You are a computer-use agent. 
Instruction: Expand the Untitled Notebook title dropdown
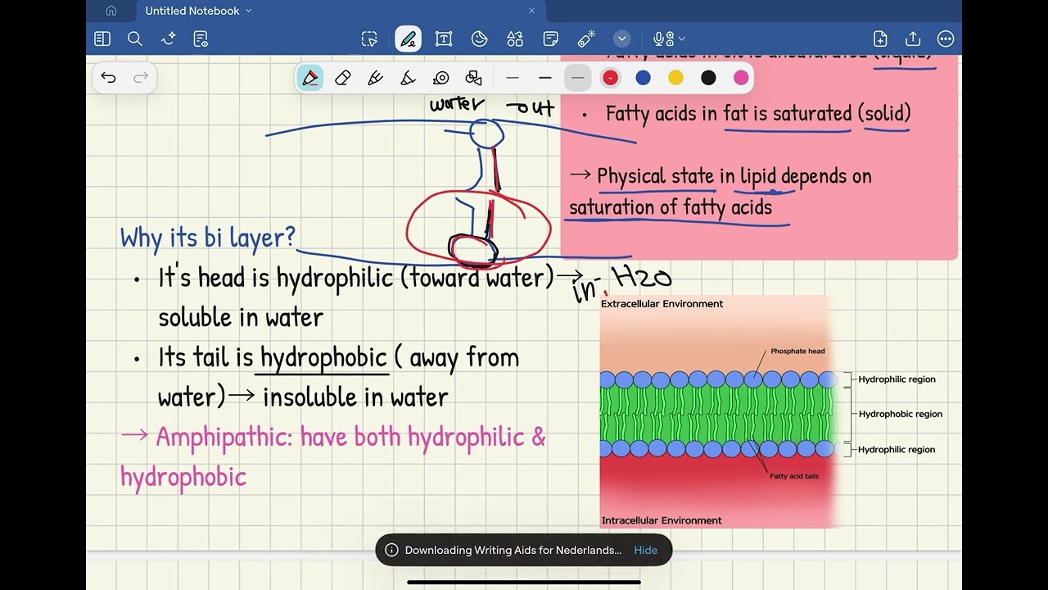248,11
